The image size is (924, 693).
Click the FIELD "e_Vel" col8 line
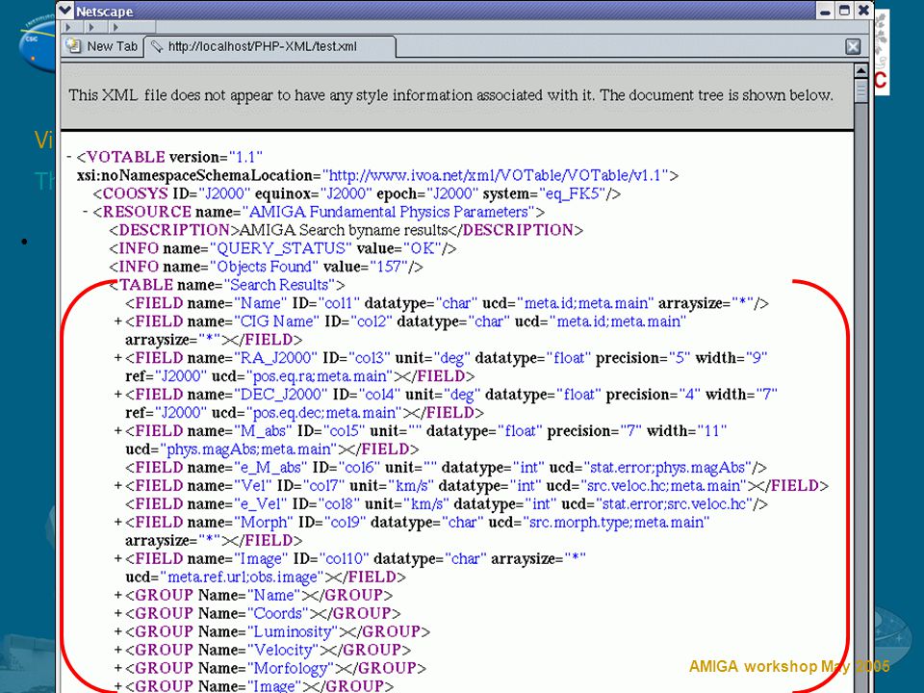click(x=447, y=504)
